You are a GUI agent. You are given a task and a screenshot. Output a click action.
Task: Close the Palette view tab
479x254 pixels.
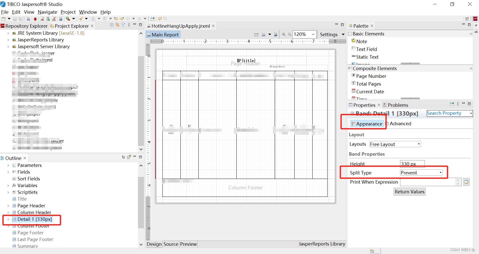[x=372, y=26]
